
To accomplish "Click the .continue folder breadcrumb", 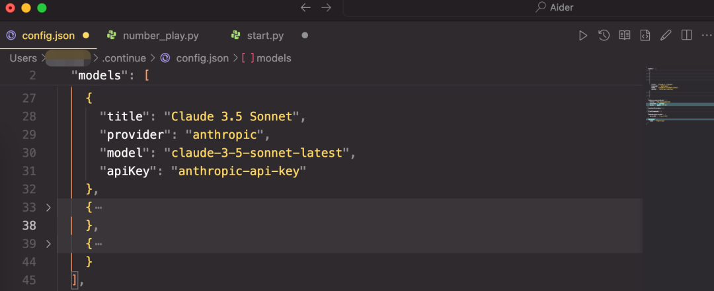I will pos(125,58).
